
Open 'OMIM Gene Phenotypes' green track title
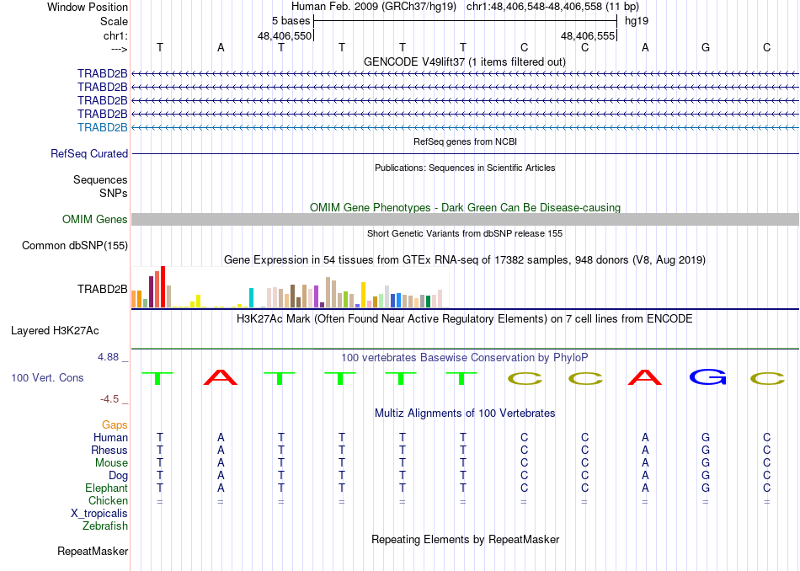465,208
